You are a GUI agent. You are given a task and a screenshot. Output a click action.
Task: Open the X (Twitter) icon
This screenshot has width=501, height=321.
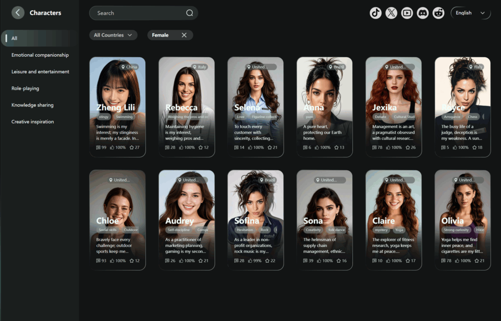coord(391,13)
